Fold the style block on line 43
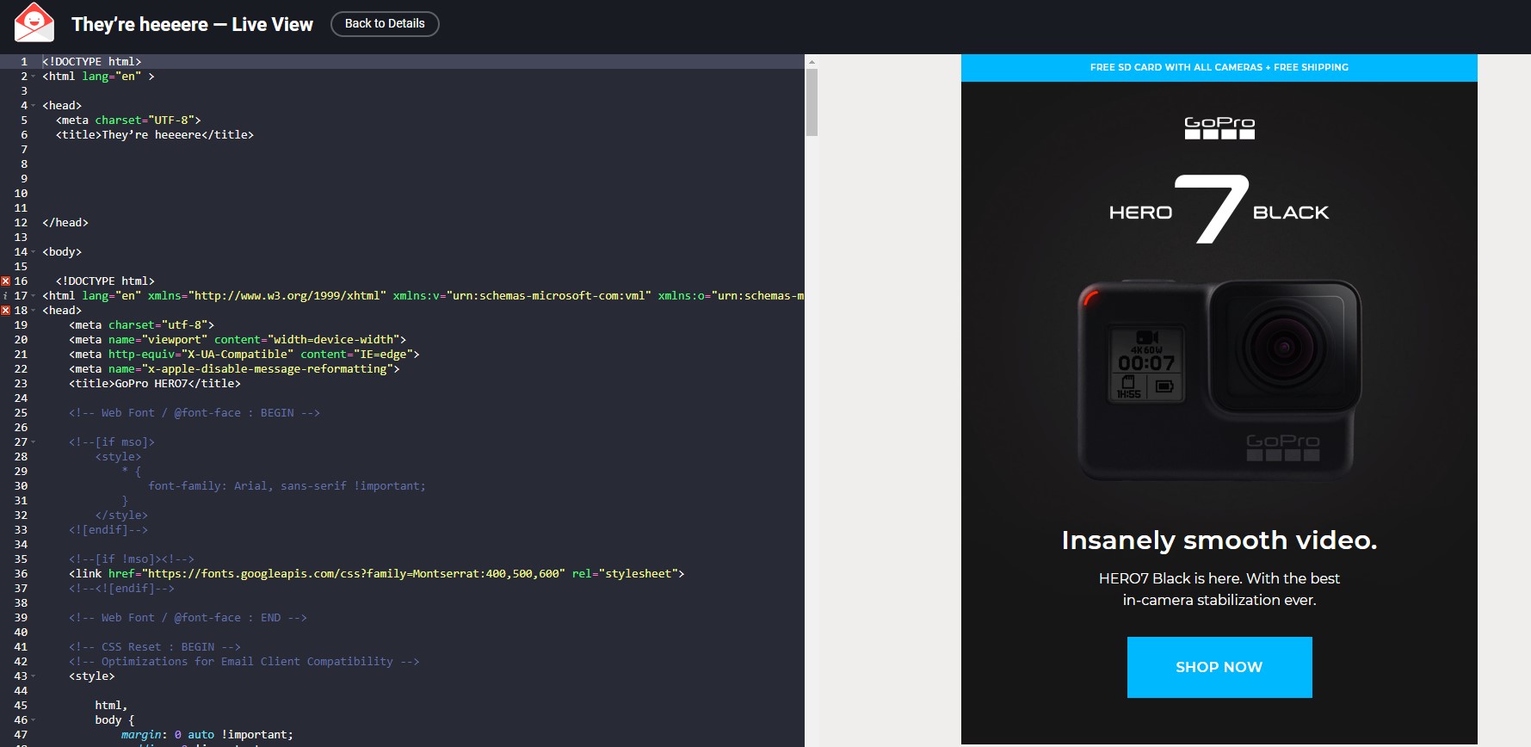The image size is (1531, 747). (34, 676)
